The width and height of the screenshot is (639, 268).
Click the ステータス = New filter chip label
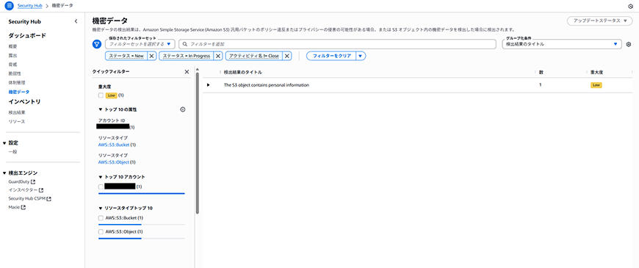126,56
